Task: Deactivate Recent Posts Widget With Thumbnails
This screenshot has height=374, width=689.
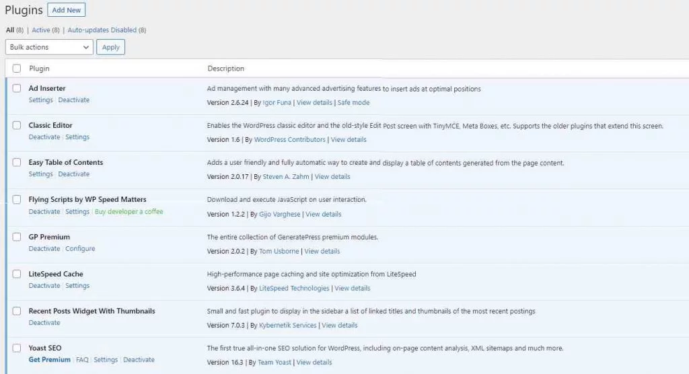Action: [44, 322]
